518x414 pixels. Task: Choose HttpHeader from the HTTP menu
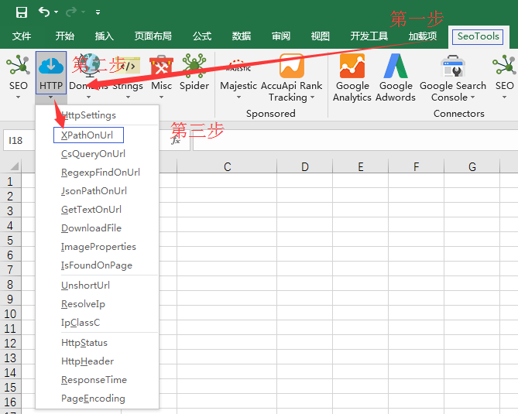tap(97, 361)
